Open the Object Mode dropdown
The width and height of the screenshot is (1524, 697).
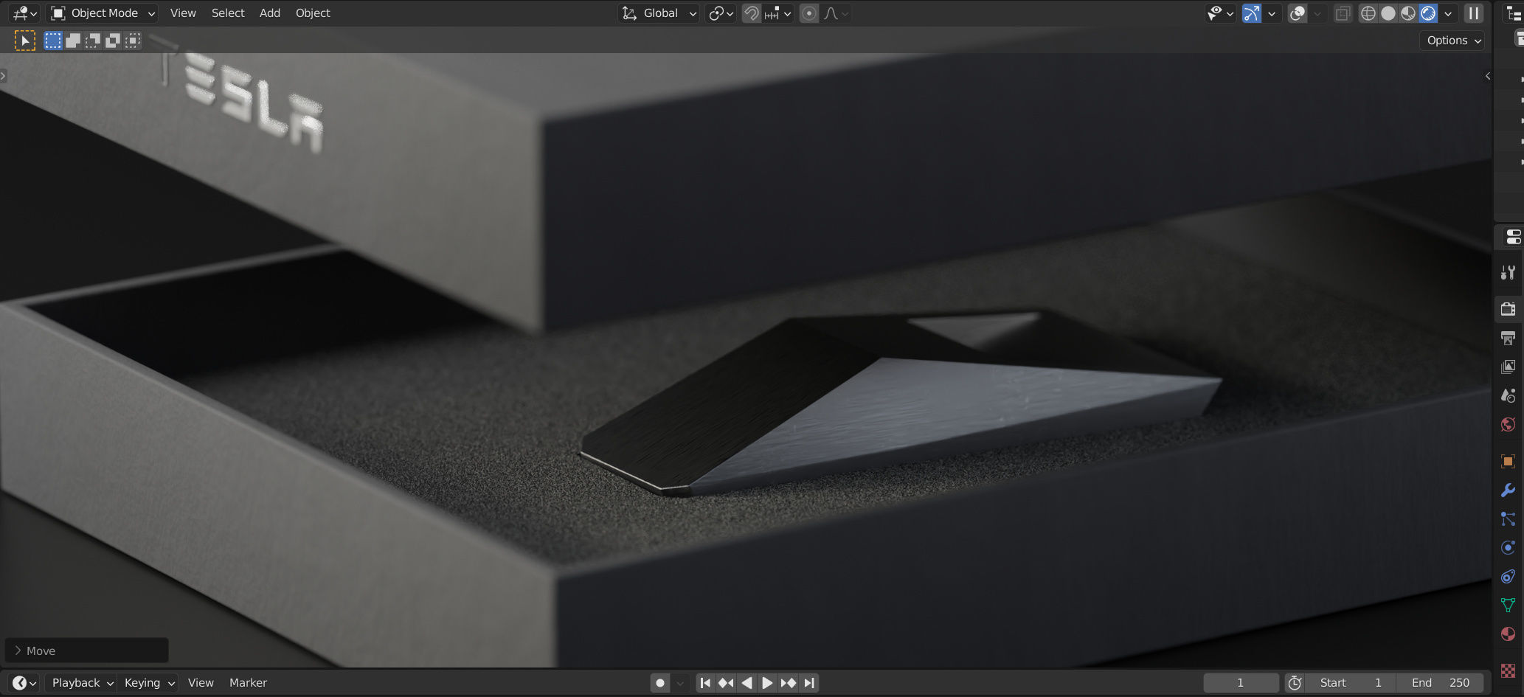[103, 13]
